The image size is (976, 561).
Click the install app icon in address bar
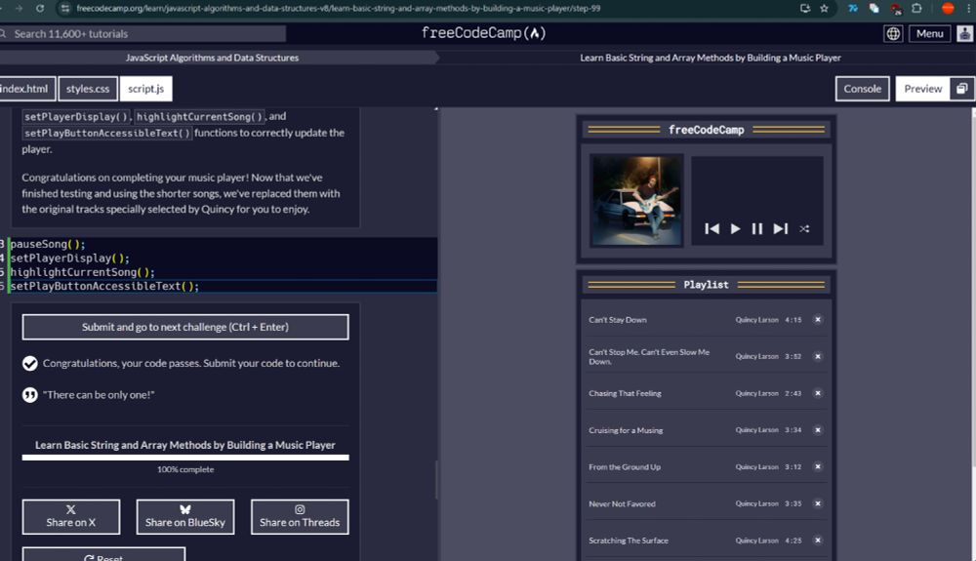pyautogui.click(x=805, y=8)
